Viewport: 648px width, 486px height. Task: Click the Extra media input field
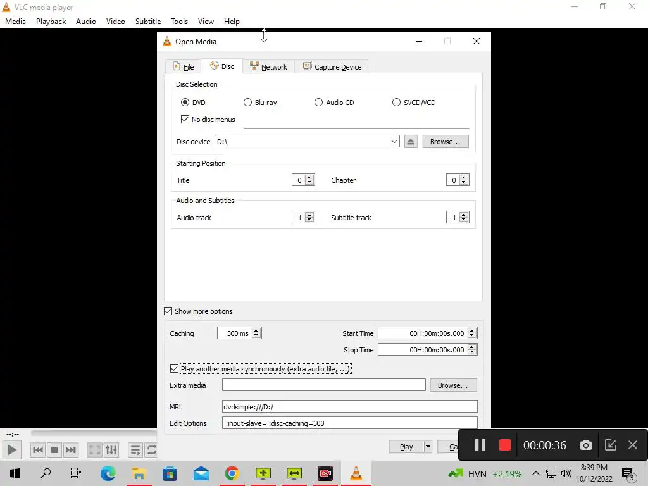pos(323,385)
